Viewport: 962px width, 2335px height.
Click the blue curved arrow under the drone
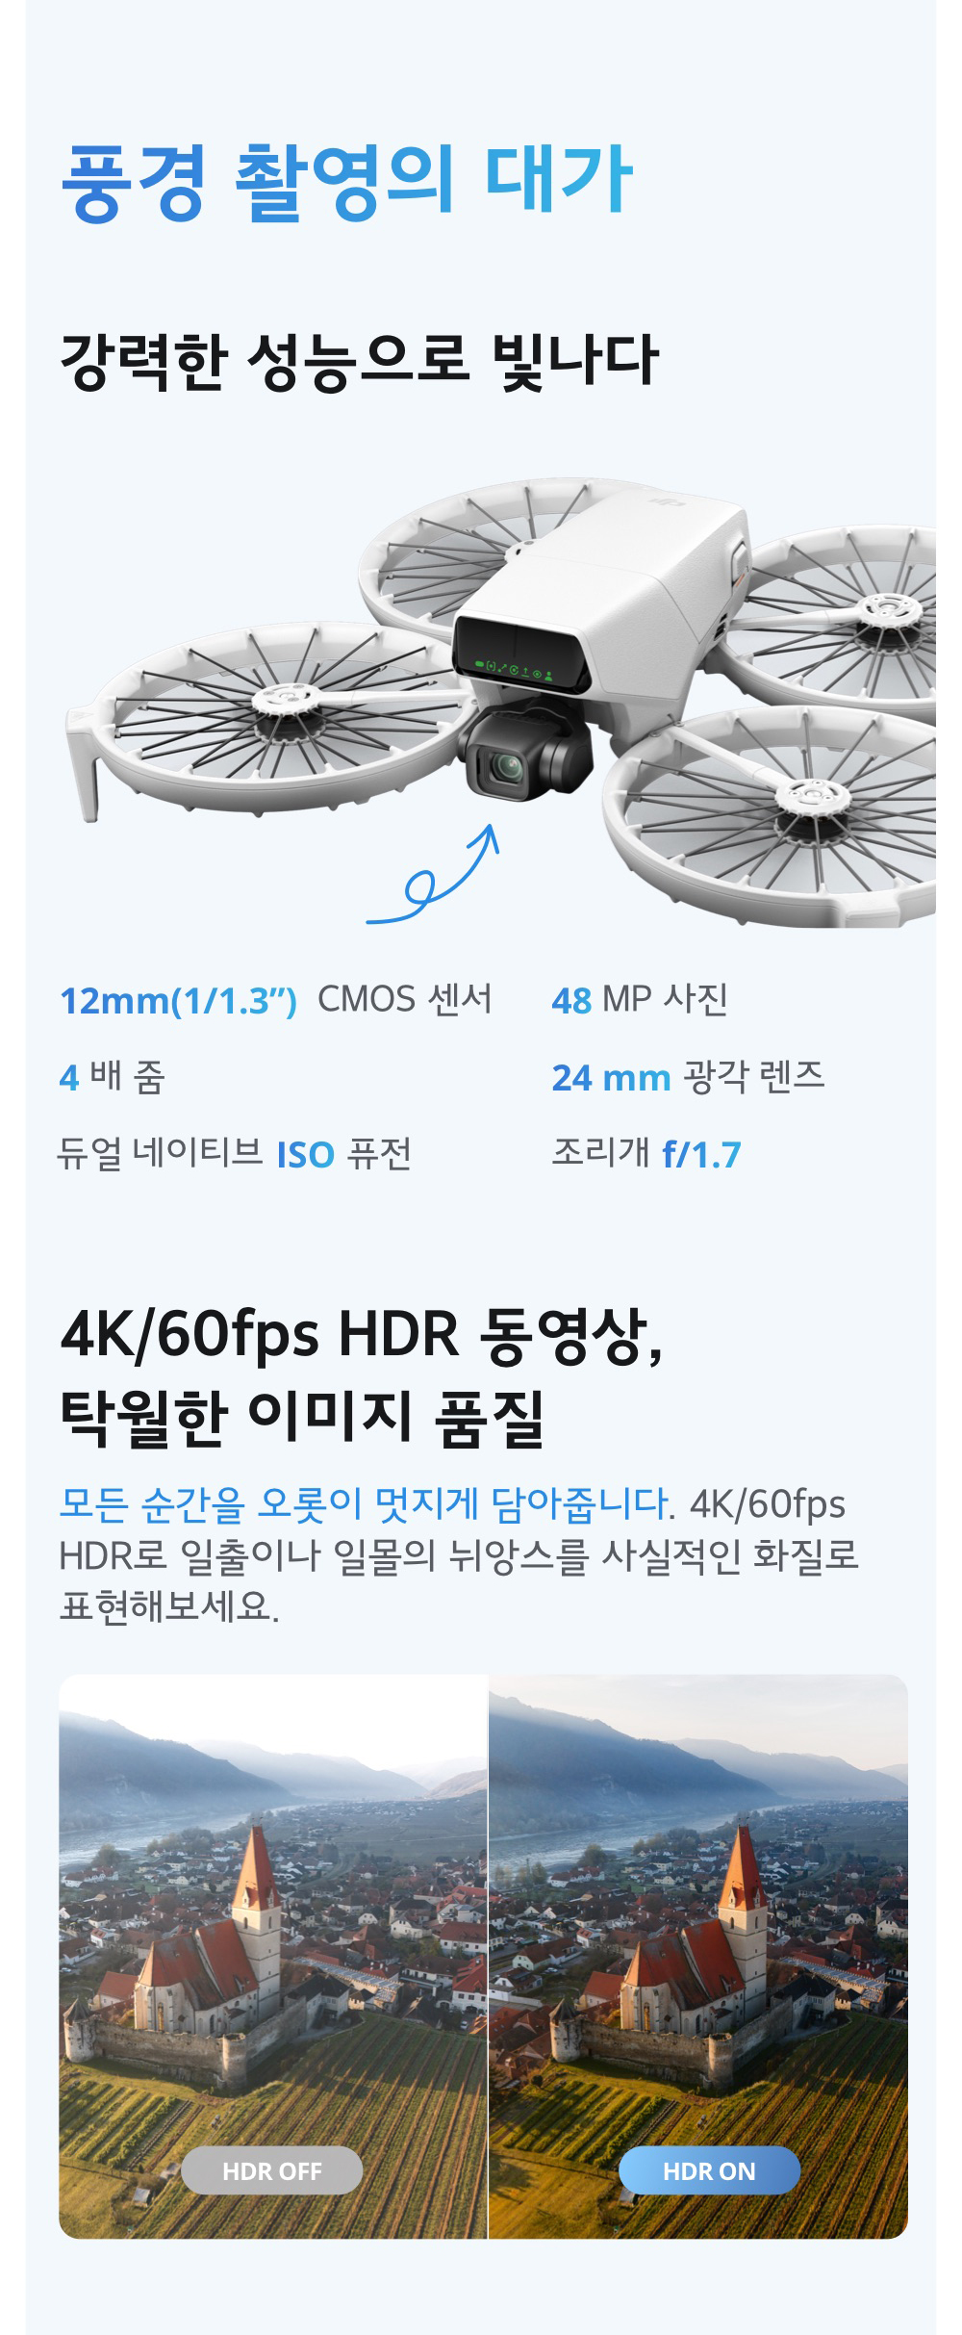tap(433, 875)
